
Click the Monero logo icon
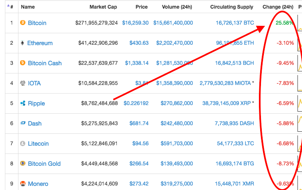point(23,184)
